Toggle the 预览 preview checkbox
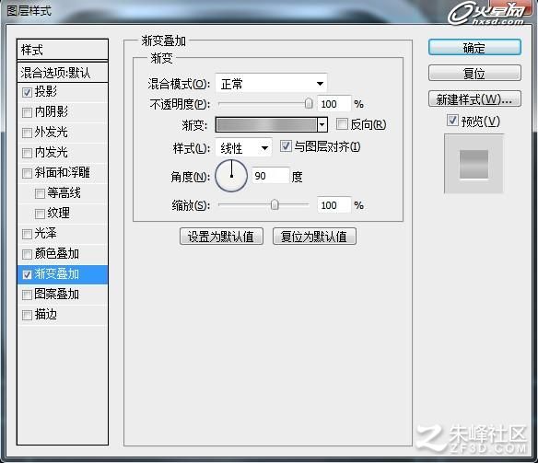The image size is (538, 463). pyautogui.click(x=452, y=121)
